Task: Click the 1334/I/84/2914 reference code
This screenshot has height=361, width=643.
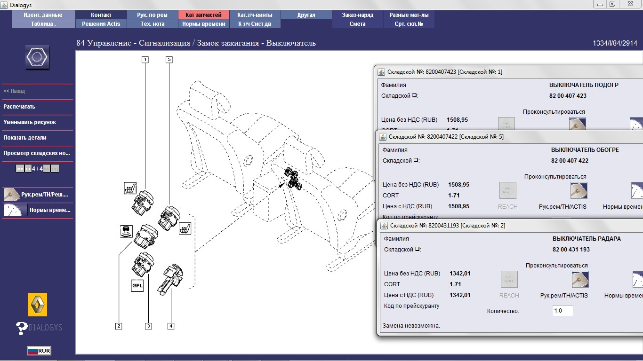Action: (615, 43)
